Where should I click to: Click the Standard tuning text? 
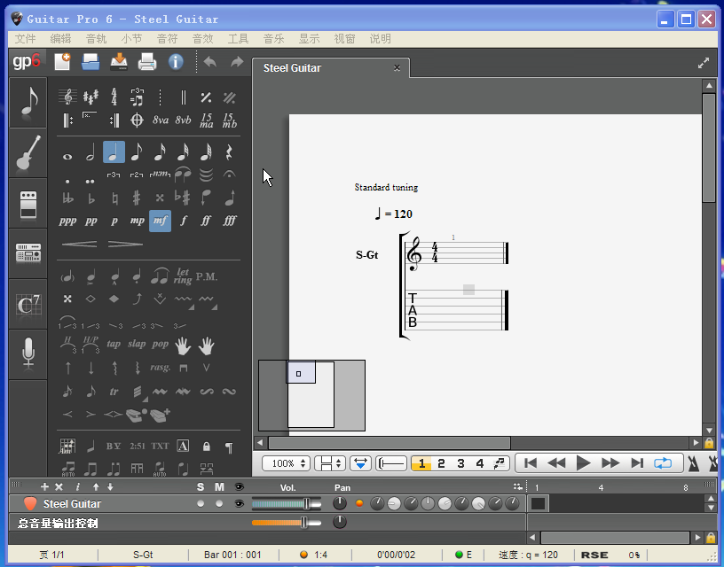(x=386, y=187)
